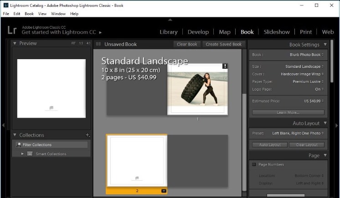Viewport: 340px width, 198px height.
Task: Switch to the Slideshow module
Action: 277,32
